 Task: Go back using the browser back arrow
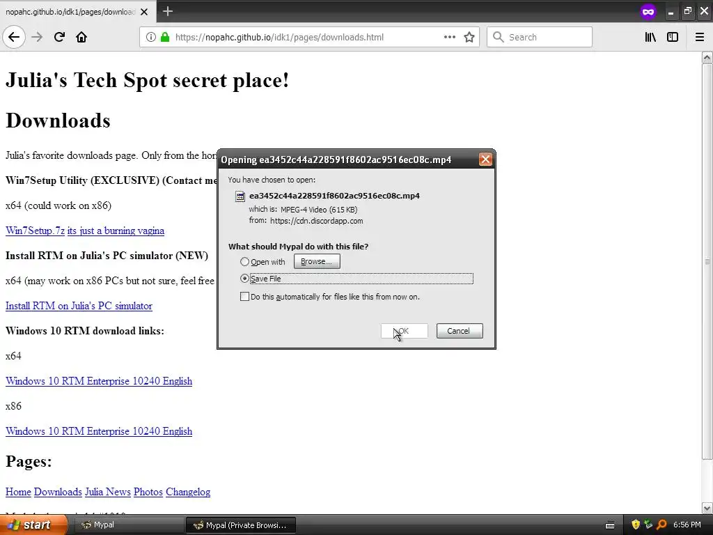point(14,38)
